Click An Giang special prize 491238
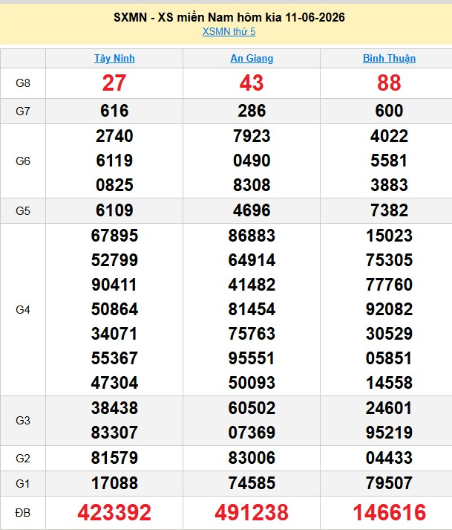The width and height of the screenshot is (452, 530). 252,512
